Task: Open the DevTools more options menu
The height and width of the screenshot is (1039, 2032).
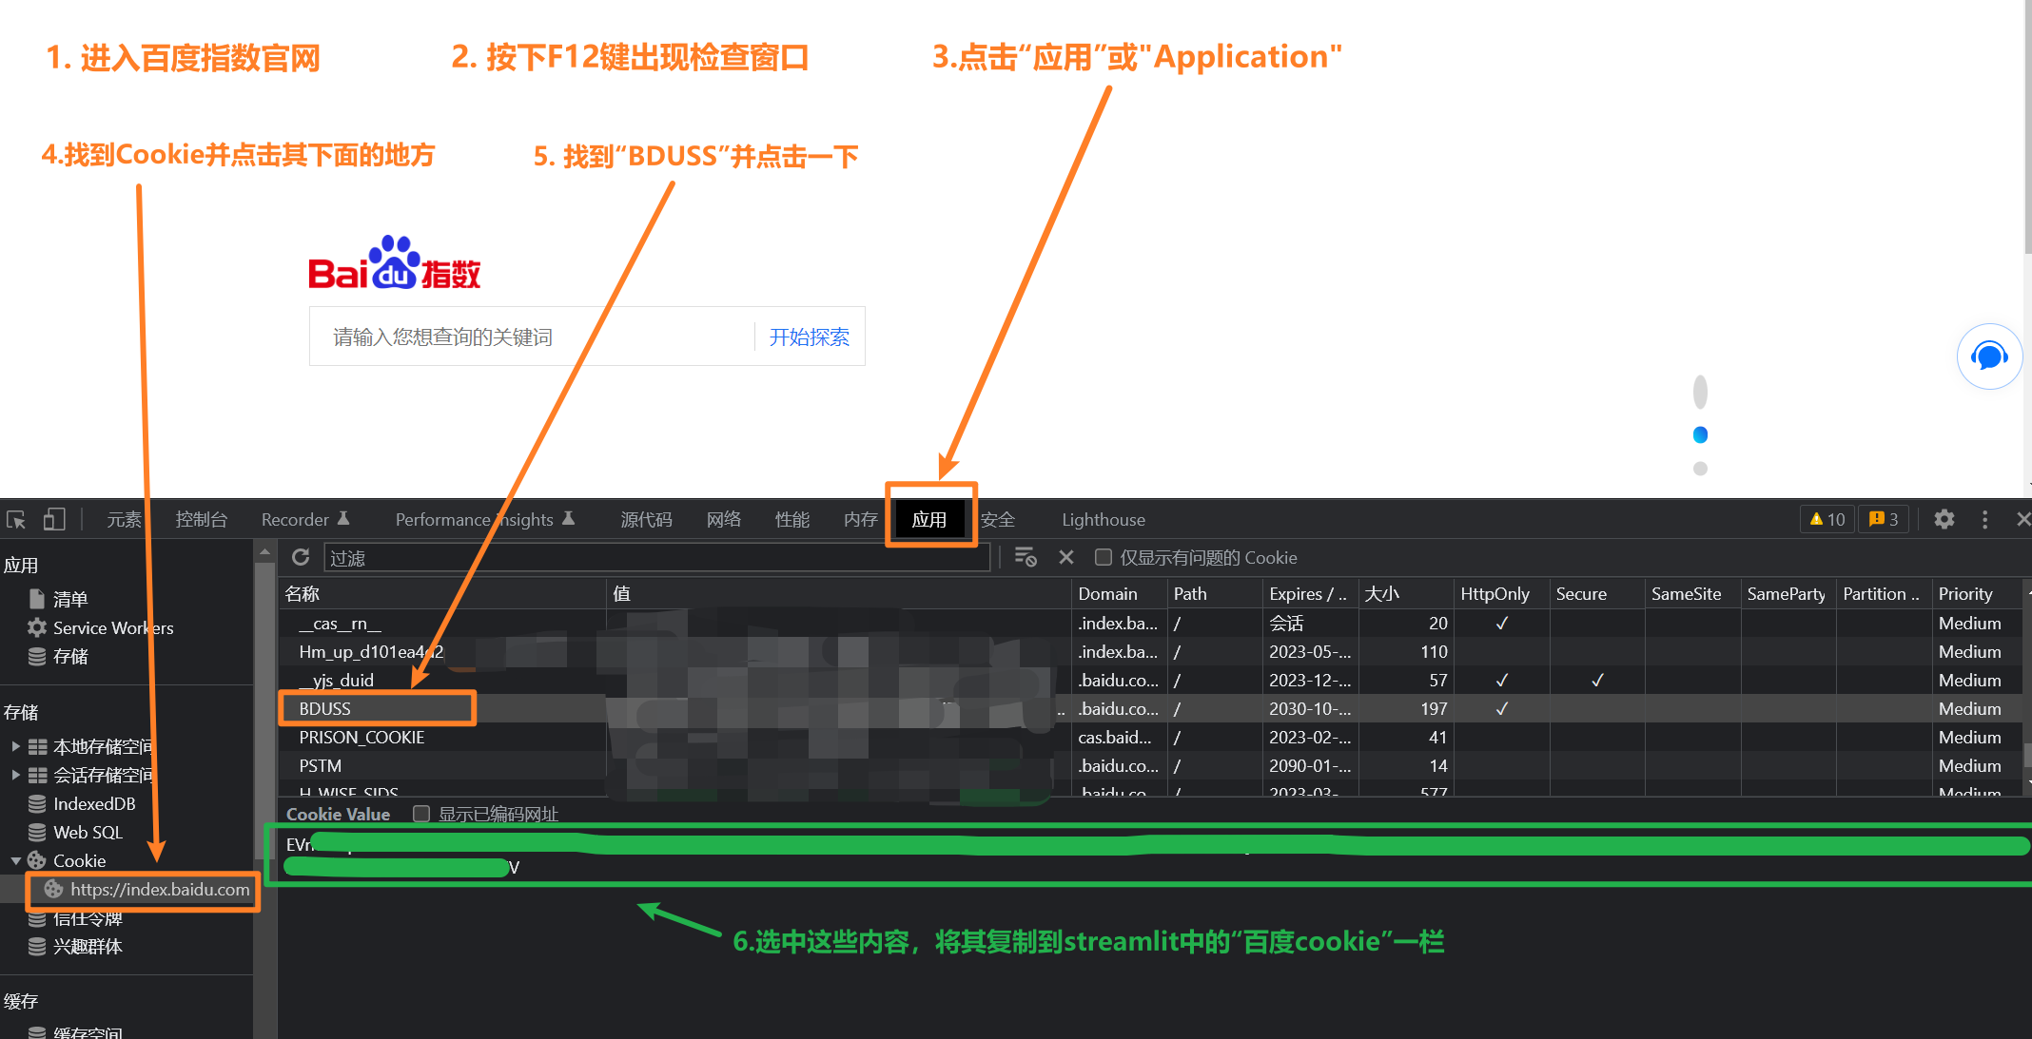Action: point(1984,519)
